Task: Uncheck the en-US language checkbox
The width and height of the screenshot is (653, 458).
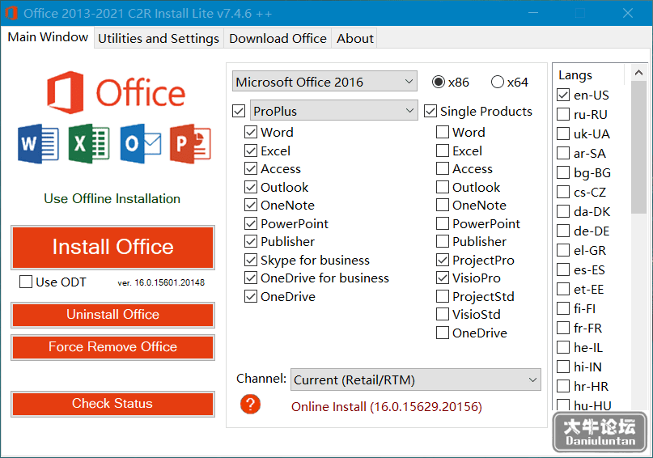Action: [563, 95]
